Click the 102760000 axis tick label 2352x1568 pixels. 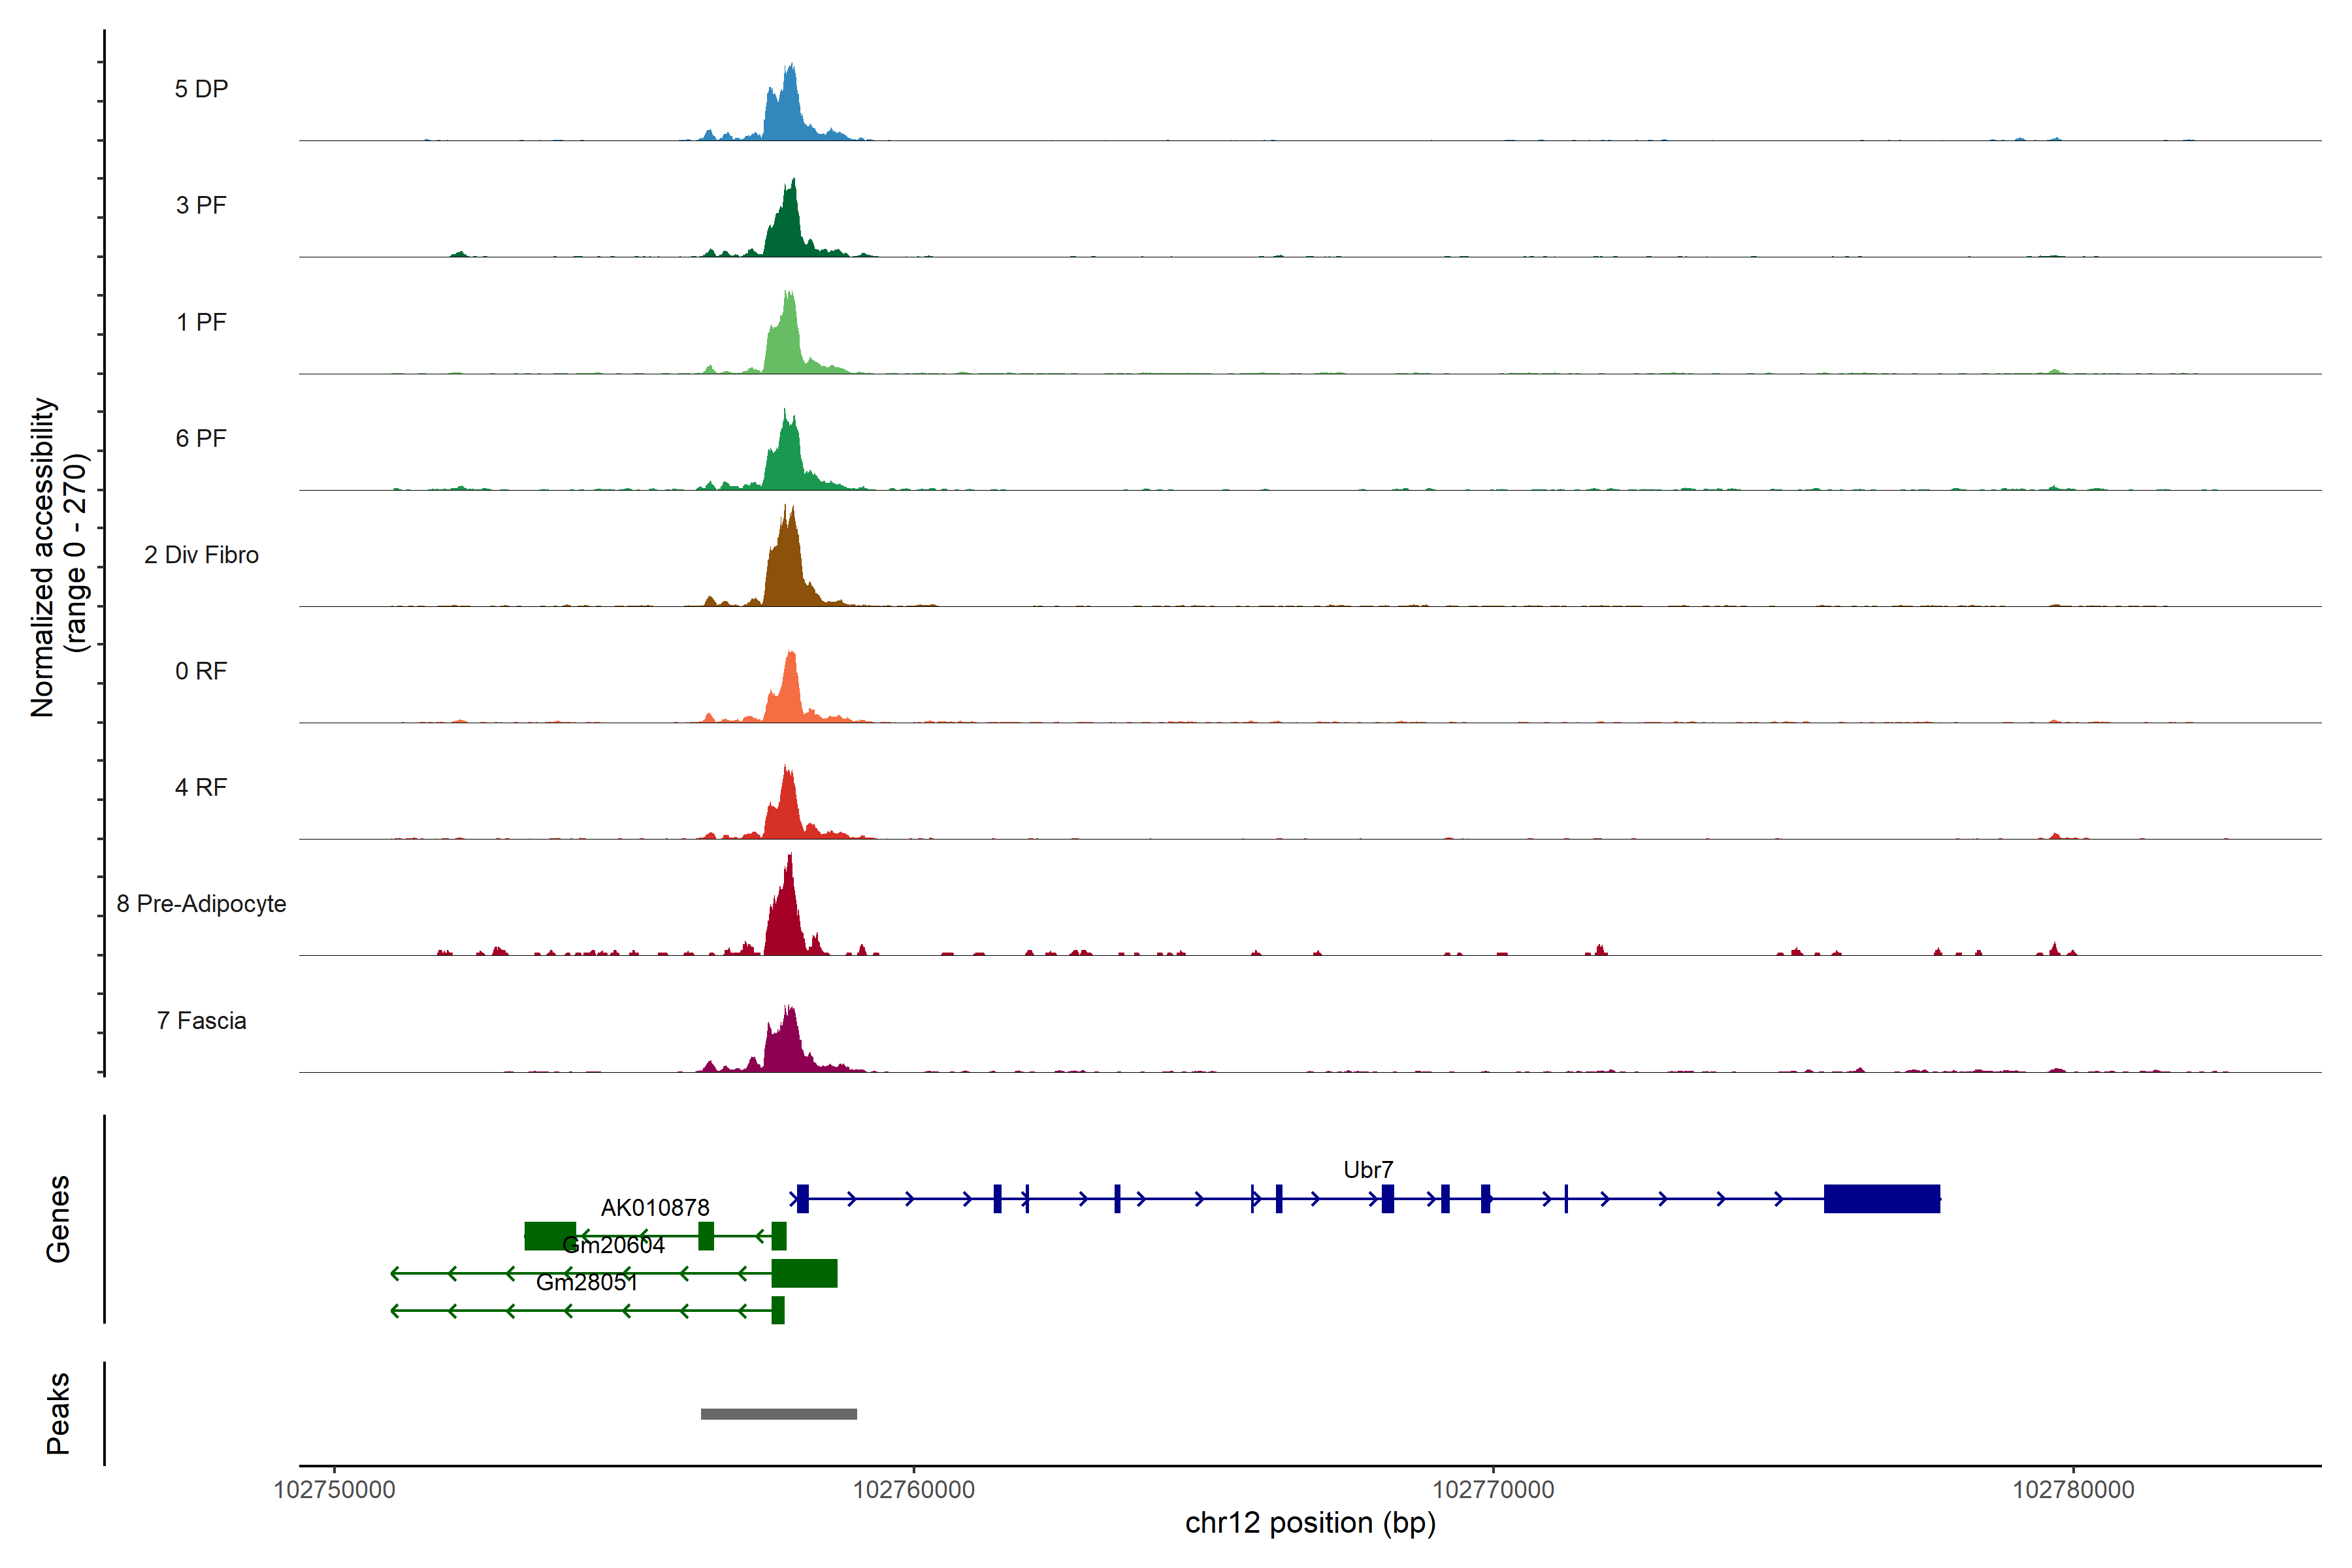tap(913, 1490)
